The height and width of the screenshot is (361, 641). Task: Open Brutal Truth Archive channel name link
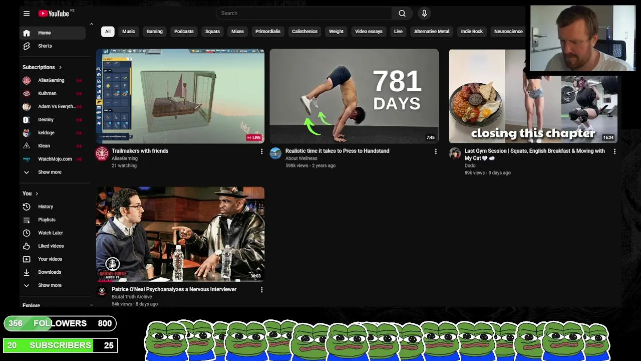[x=132, y=297]
